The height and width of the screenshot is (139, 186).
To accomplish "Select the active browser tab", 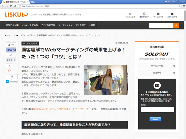I will 16,2.
